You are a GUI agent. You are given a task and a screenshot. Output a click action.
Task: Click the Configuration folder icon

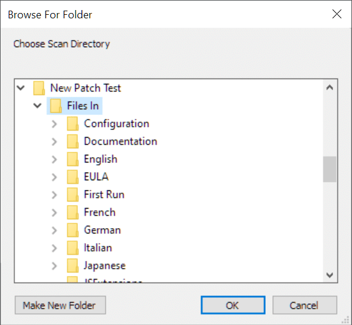[73, 123]
